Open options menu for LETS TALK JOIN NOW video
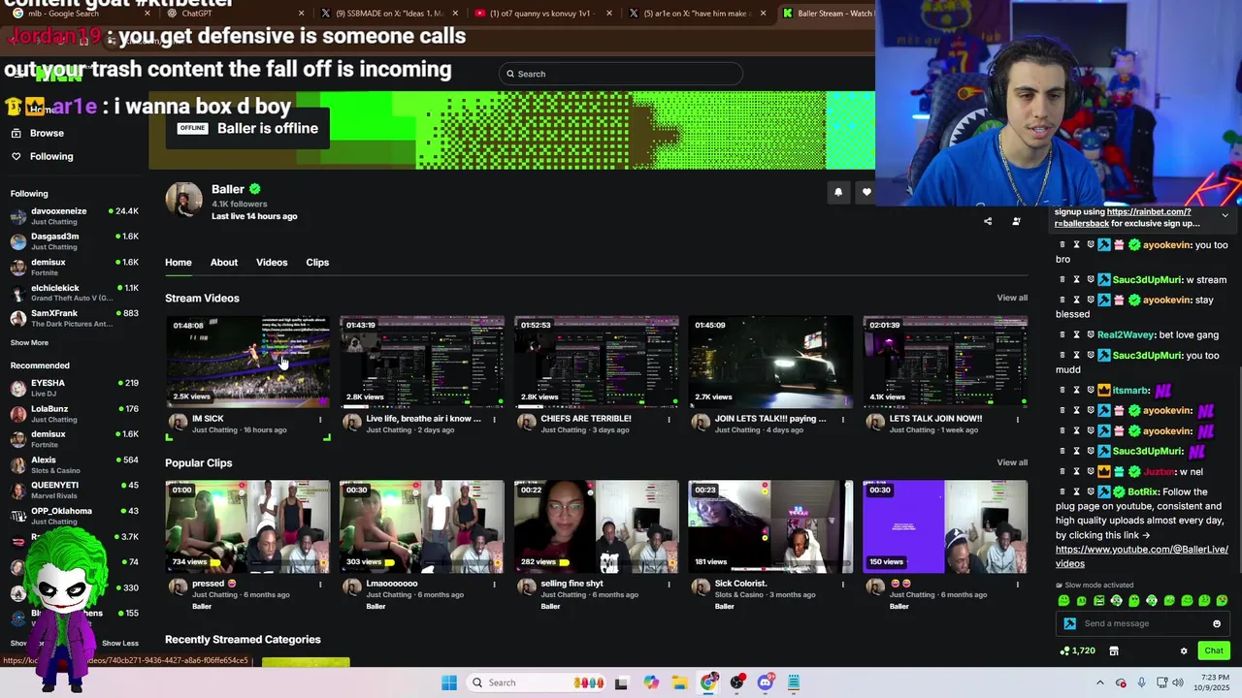The height and width of the screenshot is (698, 1242). pos(1018,420)
